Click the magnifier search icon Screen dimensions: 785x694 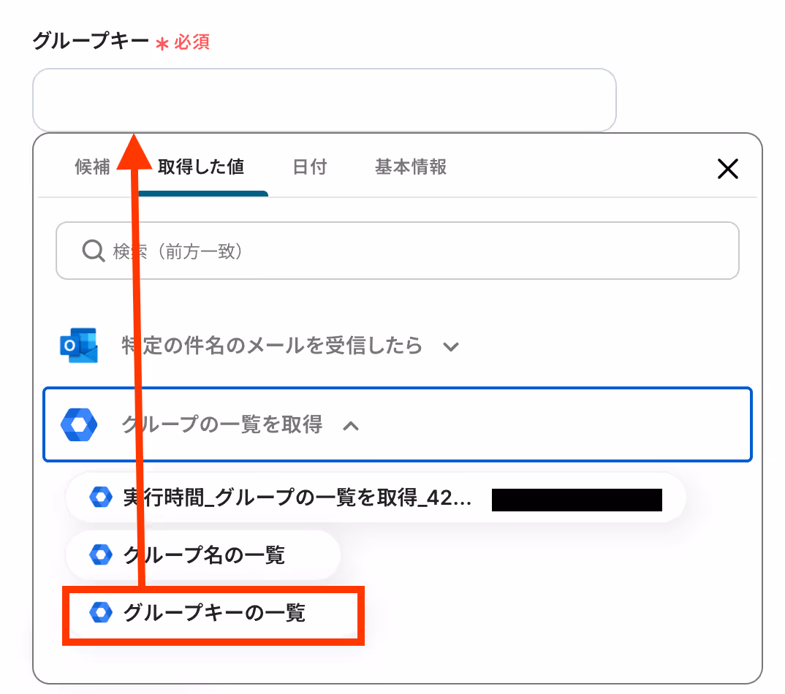pyautogui.click(x=93, y=251)
